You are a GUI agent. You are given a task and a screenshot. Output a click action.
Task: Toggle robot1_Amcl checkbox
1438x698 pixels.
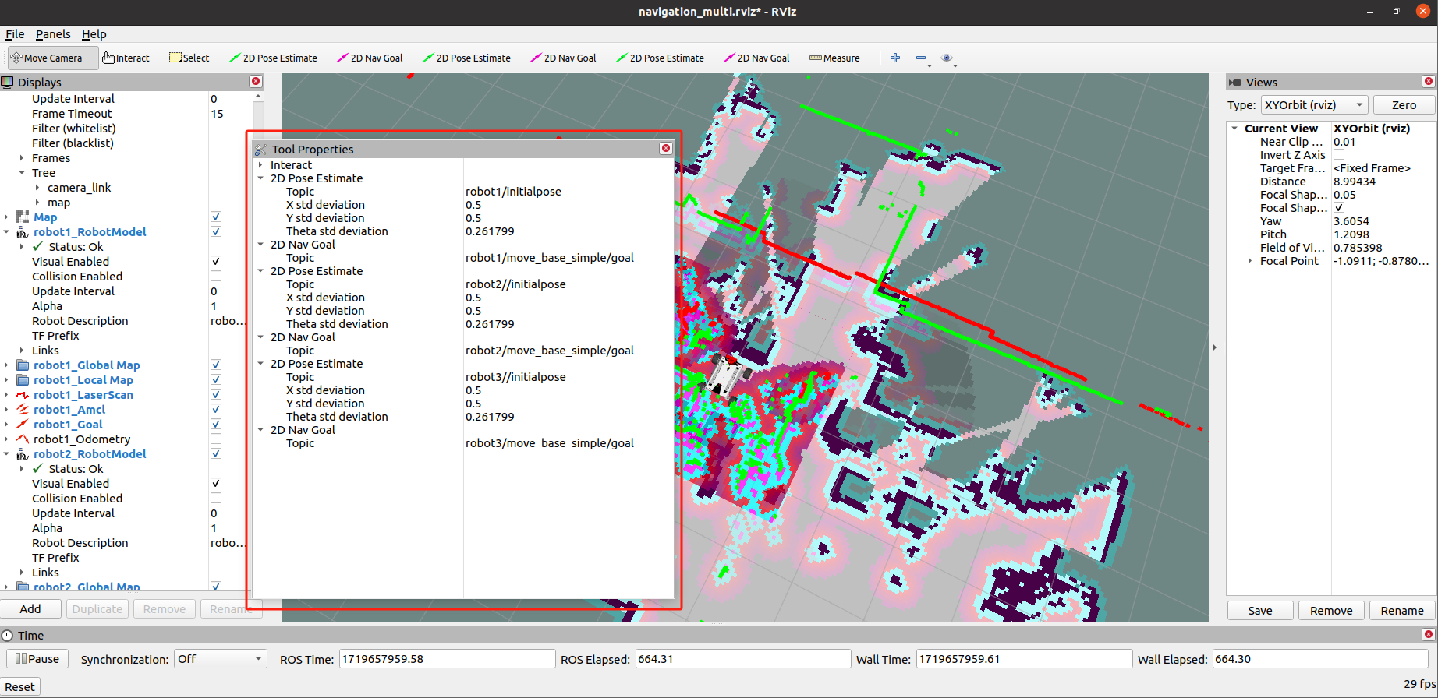(216, 409)
